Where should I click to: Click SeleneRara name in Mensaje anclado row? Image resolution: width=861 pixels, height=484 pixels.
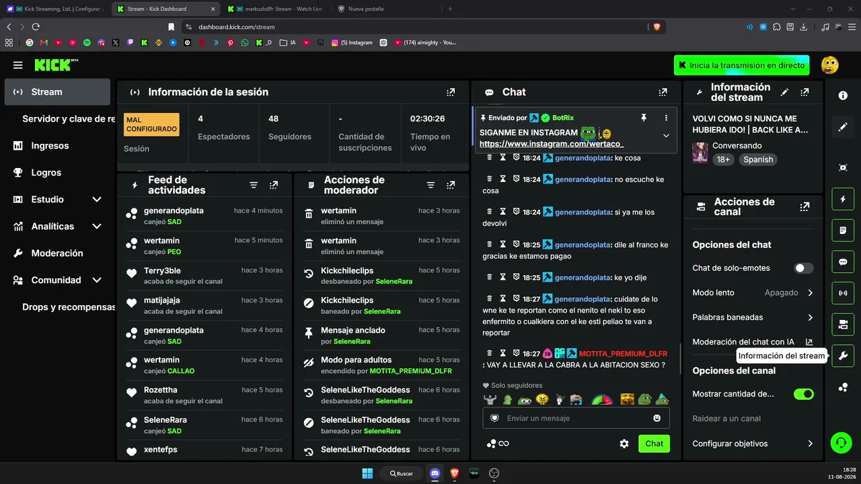[352, 341]
